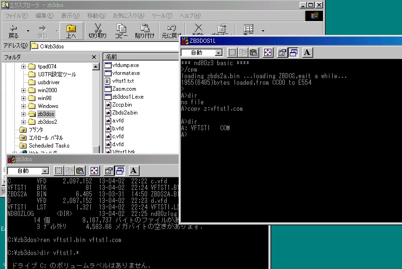Select the zb3dos2 folder in tree
The image size is (402, 269).
click(x=47, y=122)
